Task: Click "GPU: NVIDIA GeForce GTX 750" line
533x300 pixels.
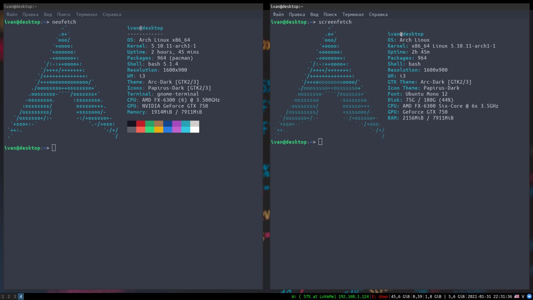Action: tap(167, 106)
